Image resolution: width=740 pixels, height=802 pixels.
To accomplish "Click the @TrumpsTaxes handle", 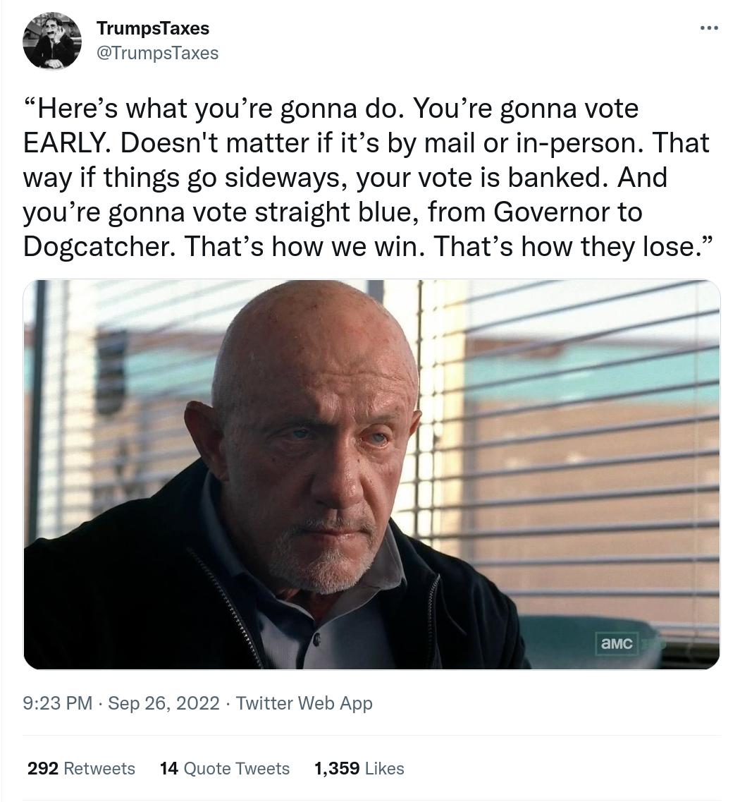I will [x=157, y=53].
